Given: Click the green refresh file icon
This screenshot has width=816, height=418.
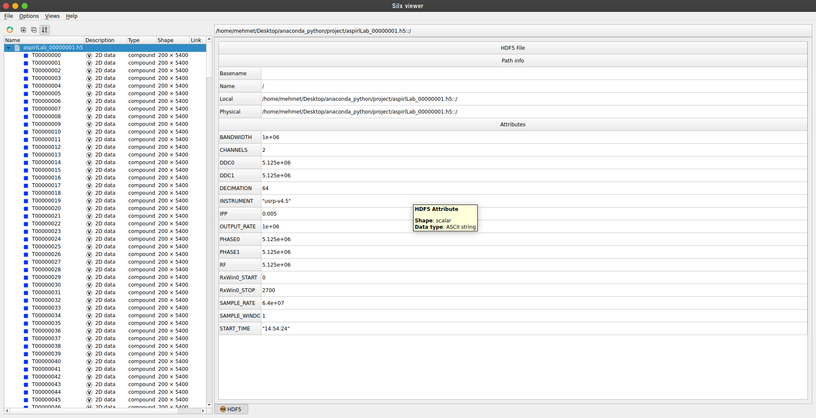Looking at the screenshot, I should (x=10, y=30).
